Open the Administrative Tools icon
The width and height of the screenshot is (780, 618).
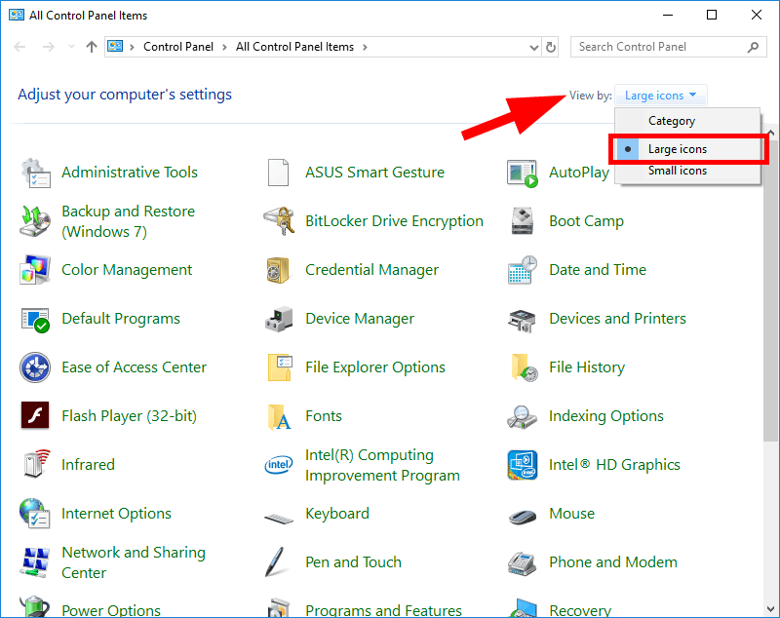36,173
